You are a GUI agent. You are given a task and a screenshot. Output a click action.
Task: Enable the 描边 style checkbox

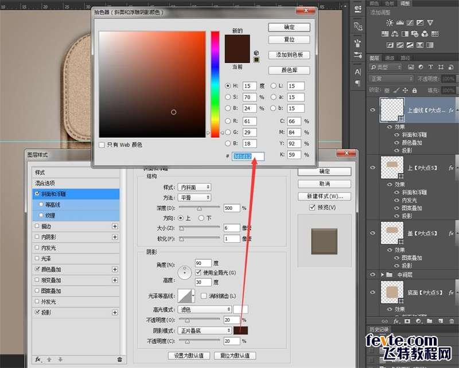pyautogui.click(x=37, y=226)
